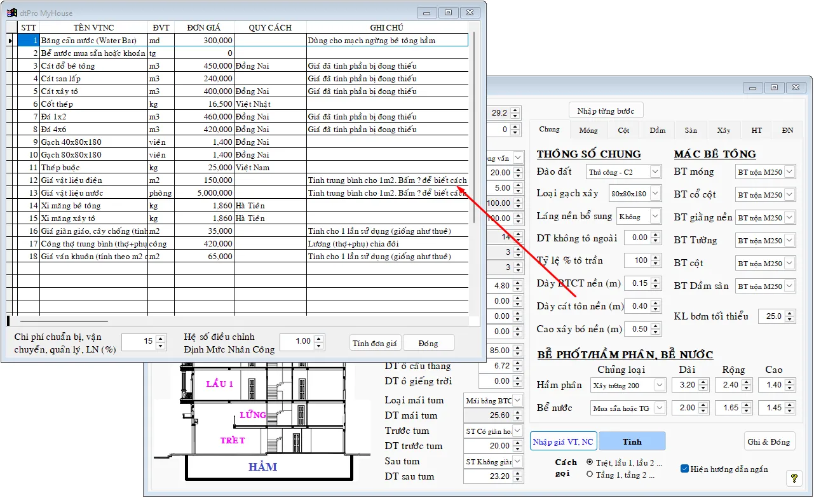Uncheck 'Hiện hướng dẫn ngắn' checkbox
The width and height of the screenshot is (814, 498).
coord(684,469)
